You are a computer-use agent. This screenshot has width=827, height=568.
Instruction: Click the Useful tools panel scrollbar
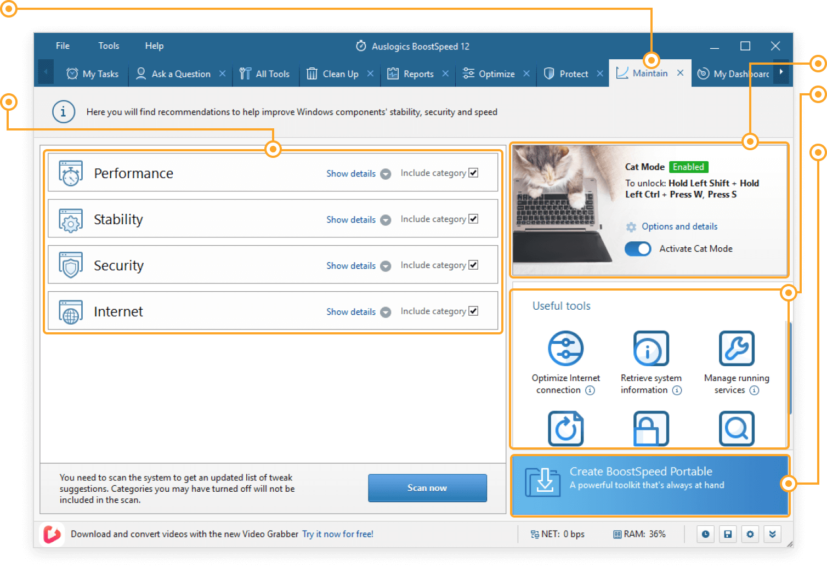(790, 368)
